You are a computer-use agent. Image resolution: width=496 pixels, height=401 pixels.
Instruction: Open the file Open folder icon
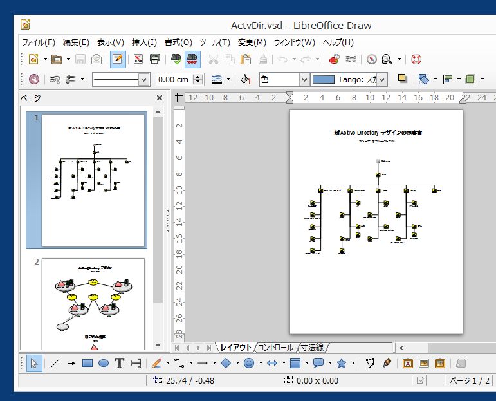pyautogui.click(x=57, y=59)
